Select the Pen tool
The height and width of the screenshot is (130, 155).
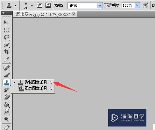point(7,127)
